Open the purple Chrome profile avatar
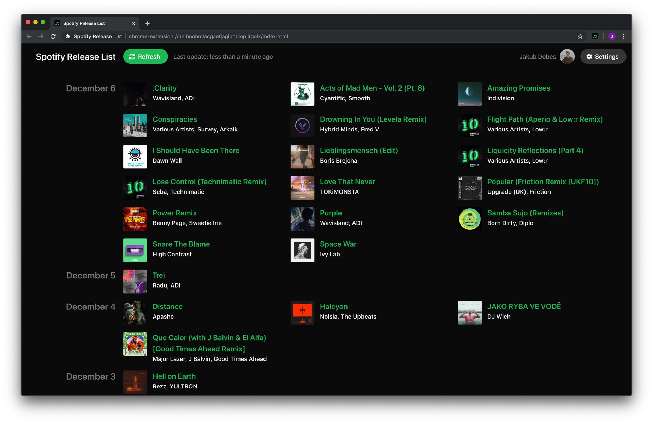Image resolution: width=653 pixels, height=423 pixels. pos(612,36)
